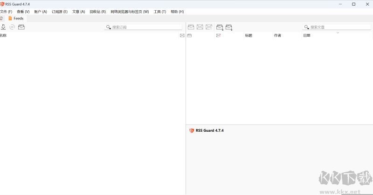Open the 查看 (V) menu
The width and height of the screenshot is (373, 195).
pos(23,12)
